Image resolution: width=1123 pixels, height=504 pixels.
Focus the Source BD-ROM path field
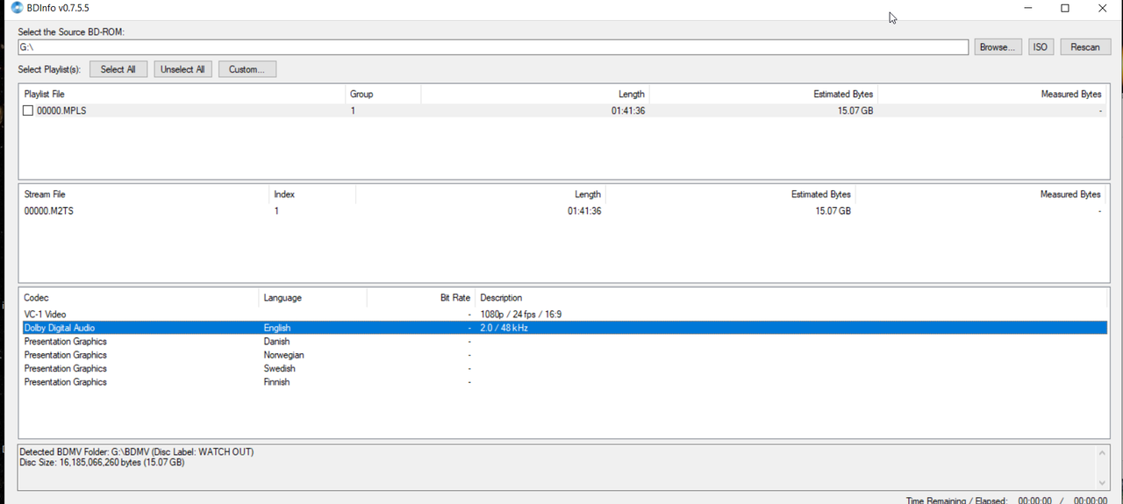[x=493, y=47]
